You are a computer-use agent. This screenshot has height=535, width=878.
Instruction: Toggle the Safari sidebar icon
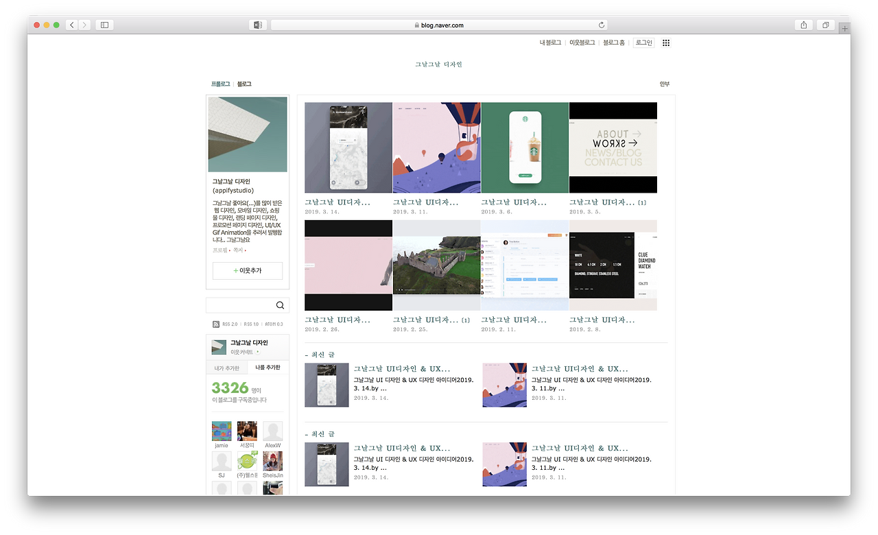coord(104,25)
